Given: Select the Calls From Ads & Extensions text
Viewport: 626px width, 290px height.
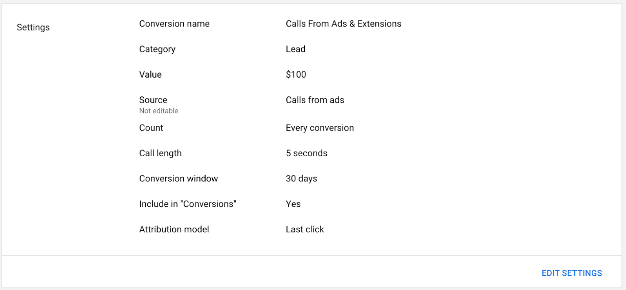Looking at the screenshot, I should pyautogui.click(x=343, y=24).
